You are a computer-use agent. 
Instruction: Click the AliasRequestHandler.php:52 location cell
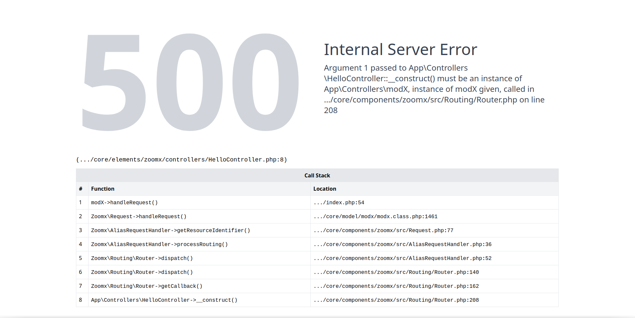click(x=434, y=258)
